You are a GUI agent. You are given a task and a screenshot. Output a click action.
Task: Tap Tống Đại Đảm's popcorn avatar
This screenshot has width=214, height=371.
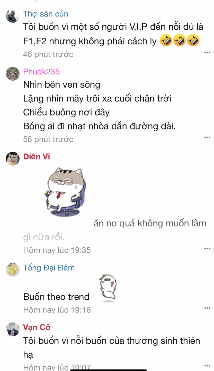pyautogui.click(x=13, y=269)
